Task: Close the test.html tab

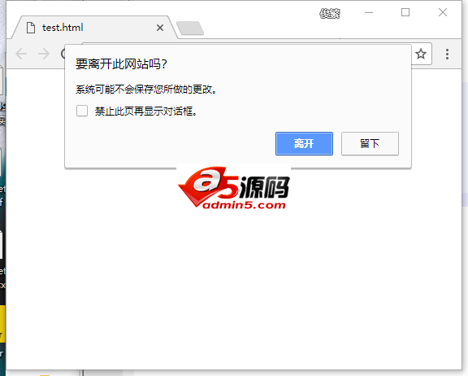Action: click(160, 28)
